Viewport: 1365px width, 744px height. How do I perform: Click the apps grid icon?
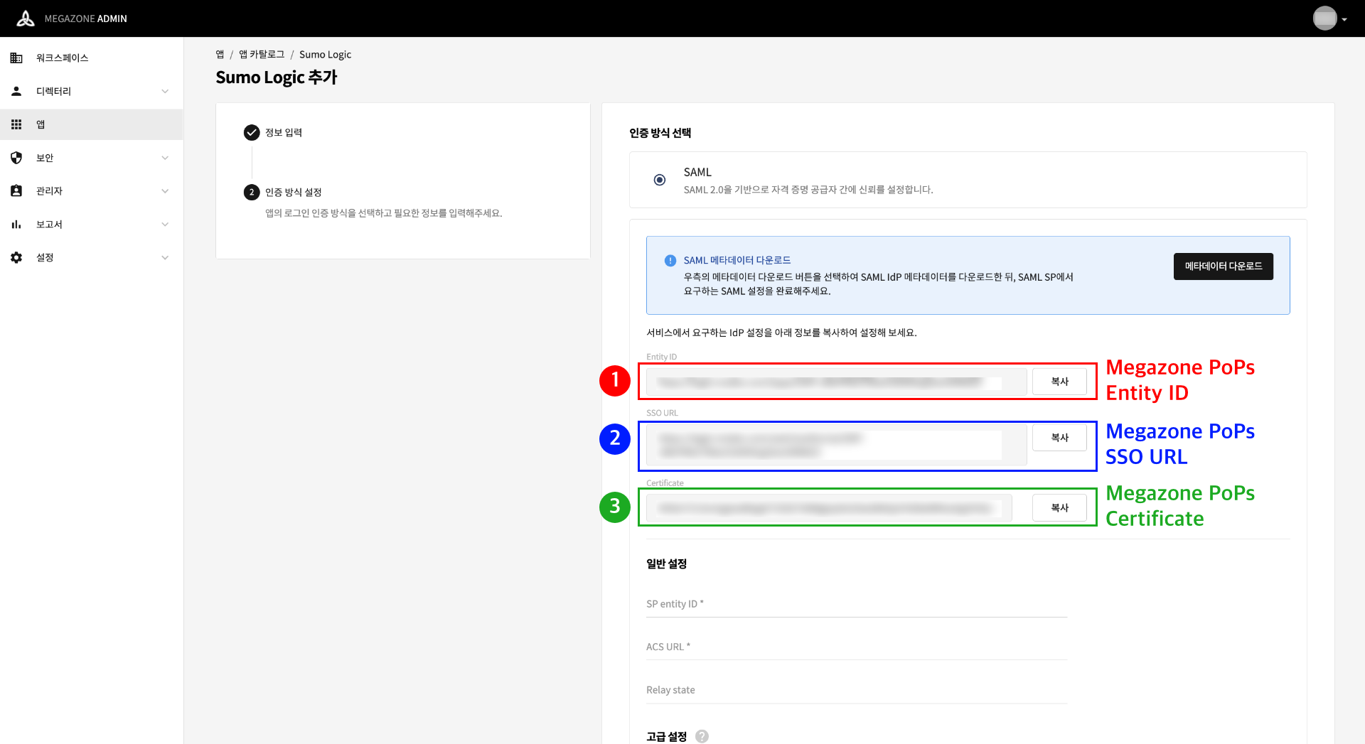(x=16, y=124)
